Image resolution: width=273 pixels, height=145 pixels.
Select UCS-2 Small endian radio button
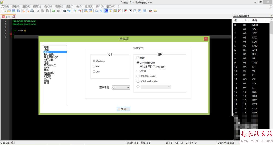138,81
